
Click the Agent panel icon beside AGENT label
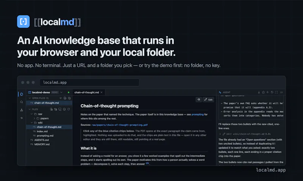220,92
